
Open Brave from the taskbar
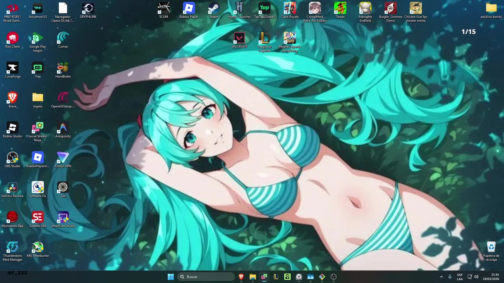click(241, 277)
